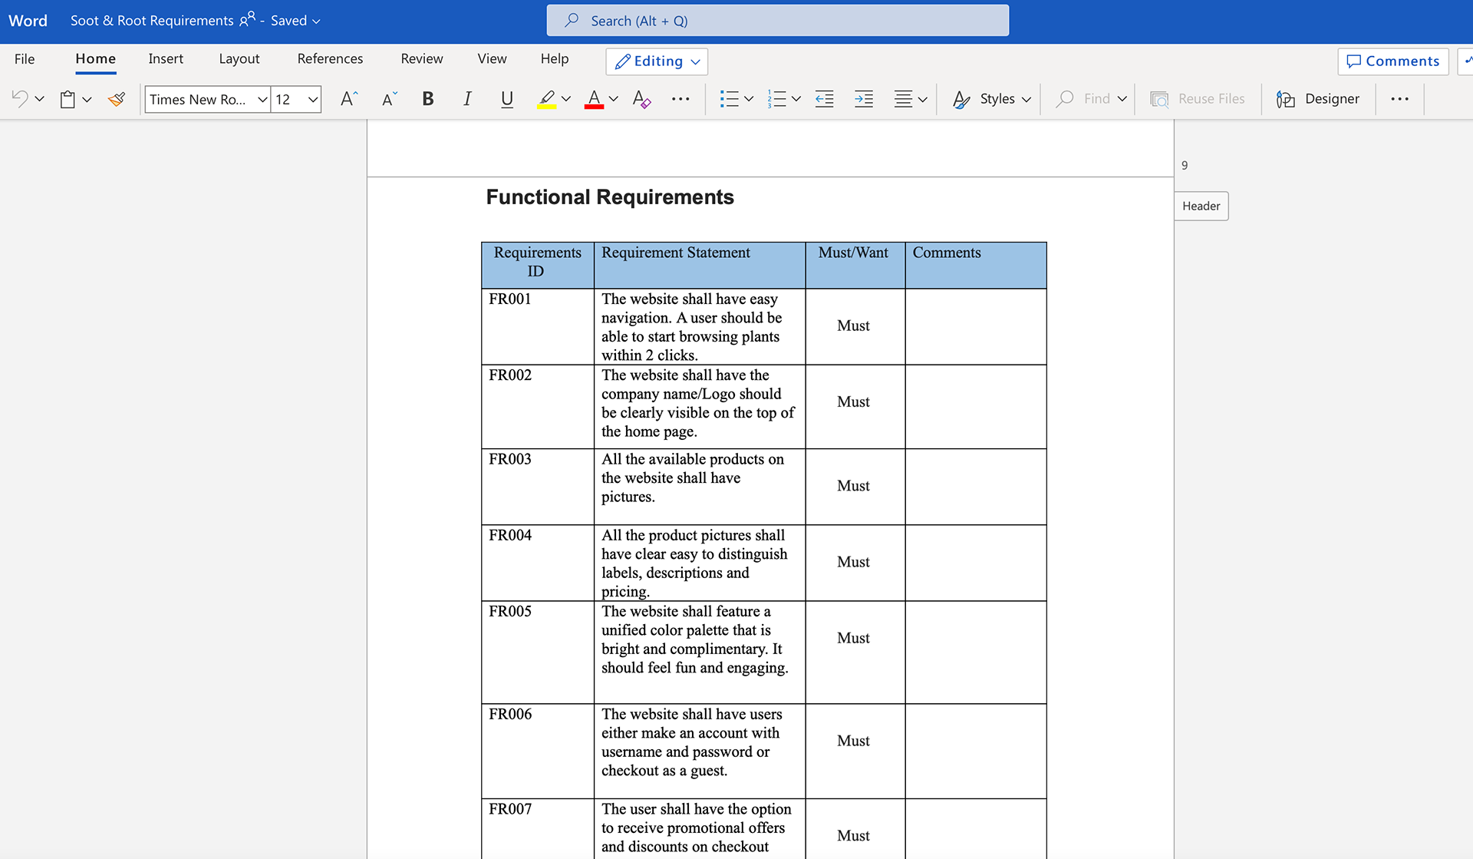
Task: Toggle Bold formatting
Action: pos(428,99)
